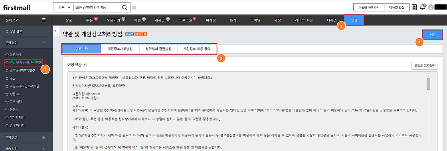Image resolution: width=447 pixels, height=151 pixels.
Task: Switch to the 개인정보처리방침 tab
Action: (120, 49)
